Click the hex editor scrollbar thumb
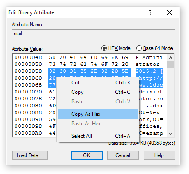189x174 pixels. [171, 65]
